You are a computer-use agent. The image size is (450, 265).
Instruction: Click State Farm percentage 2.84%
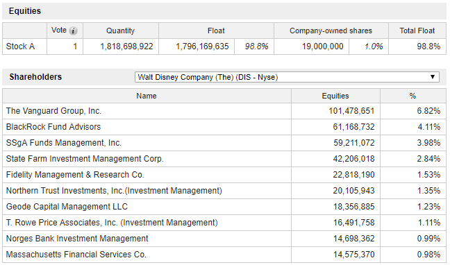pyautogui.click(x=428, y=159)
